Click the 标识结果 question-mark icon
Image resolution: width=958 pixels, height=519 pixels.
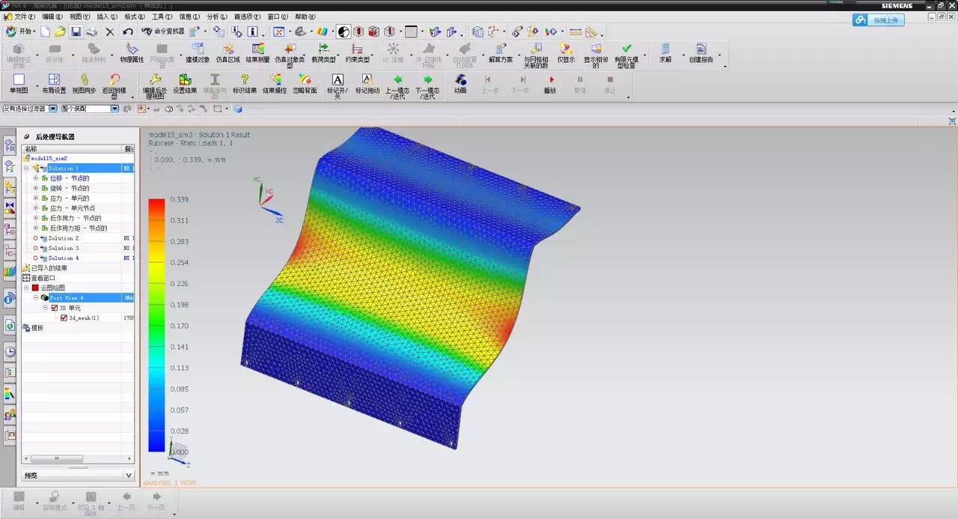tap(244, 84)
